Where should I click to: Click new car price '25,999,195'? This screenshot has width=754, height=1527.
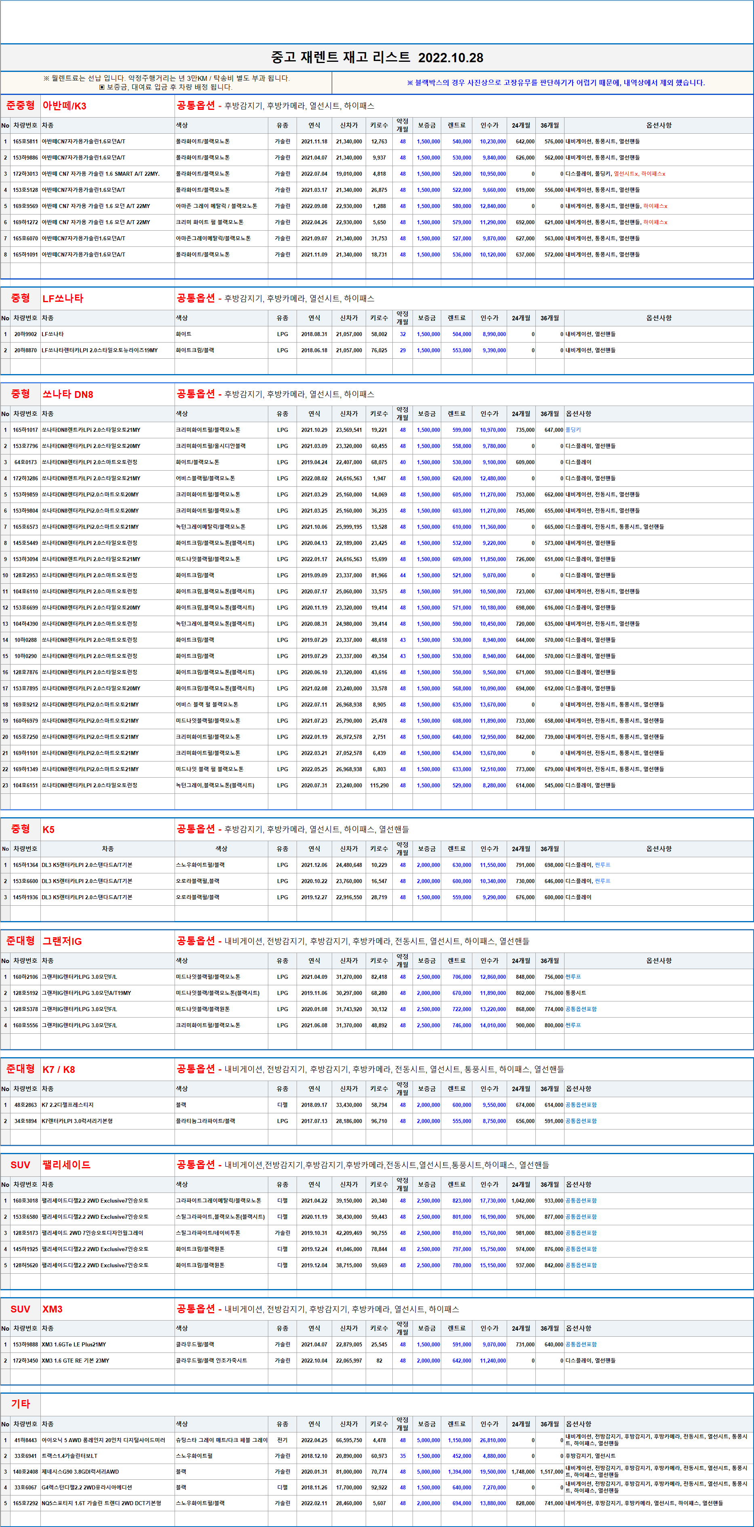349,527
